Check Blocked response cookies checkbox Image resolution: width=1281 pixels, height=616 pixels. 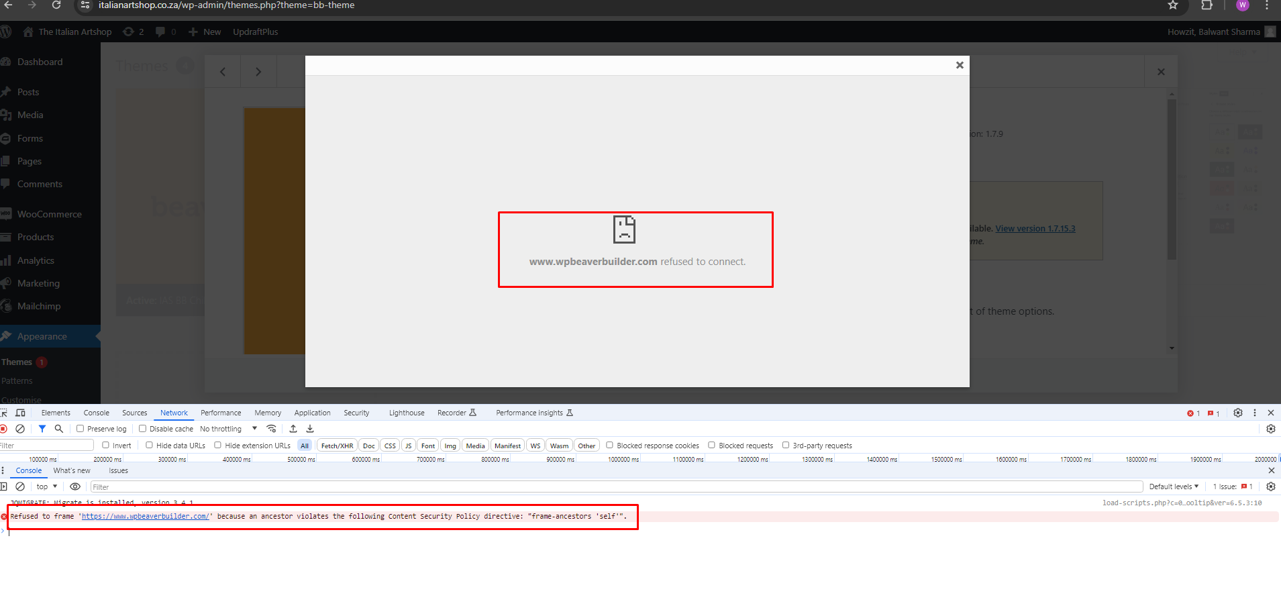point(609,445)
